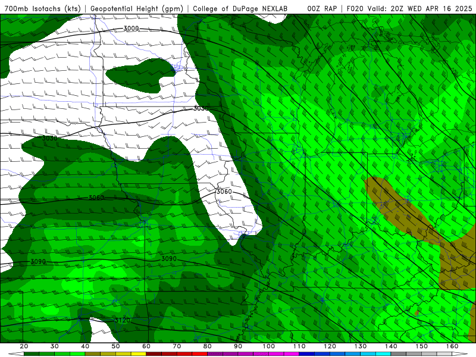The height and width of the screenshot is (357, 476).
Task: Pick the bright red legend swatch before 80
Action: pyautogui.click(x=200, y=354)
